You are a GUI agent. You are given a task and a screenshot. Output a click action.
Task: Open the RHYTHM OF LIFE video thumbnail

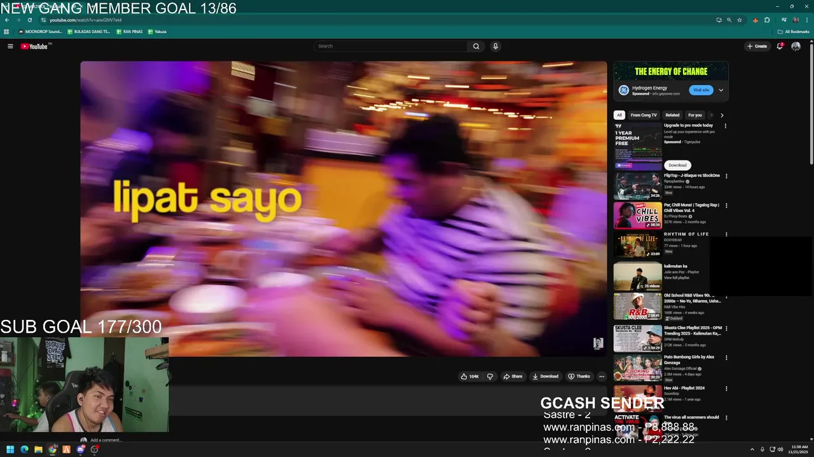point(638,246)
